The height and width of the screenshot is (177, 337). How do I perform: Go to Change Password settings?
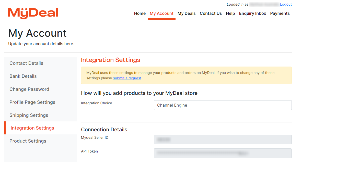pyautogui.click(x=41, y=89)
